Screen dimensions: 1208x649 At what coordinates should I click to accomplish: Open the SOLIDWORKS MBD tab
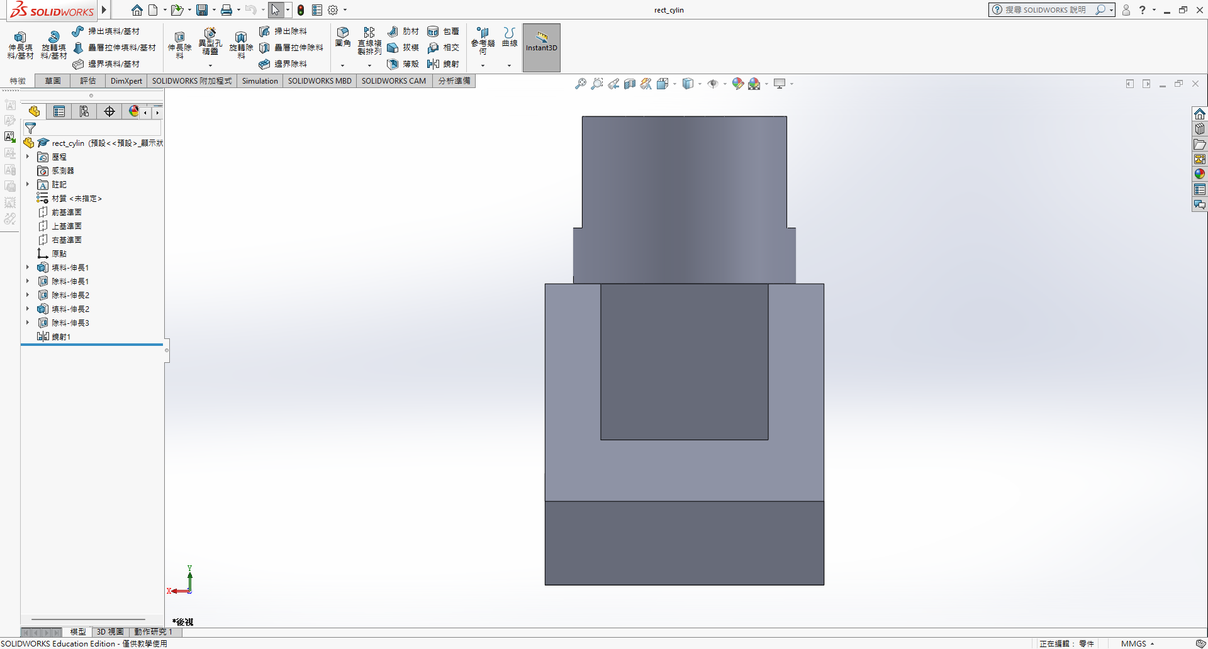[x=320, y=80]
